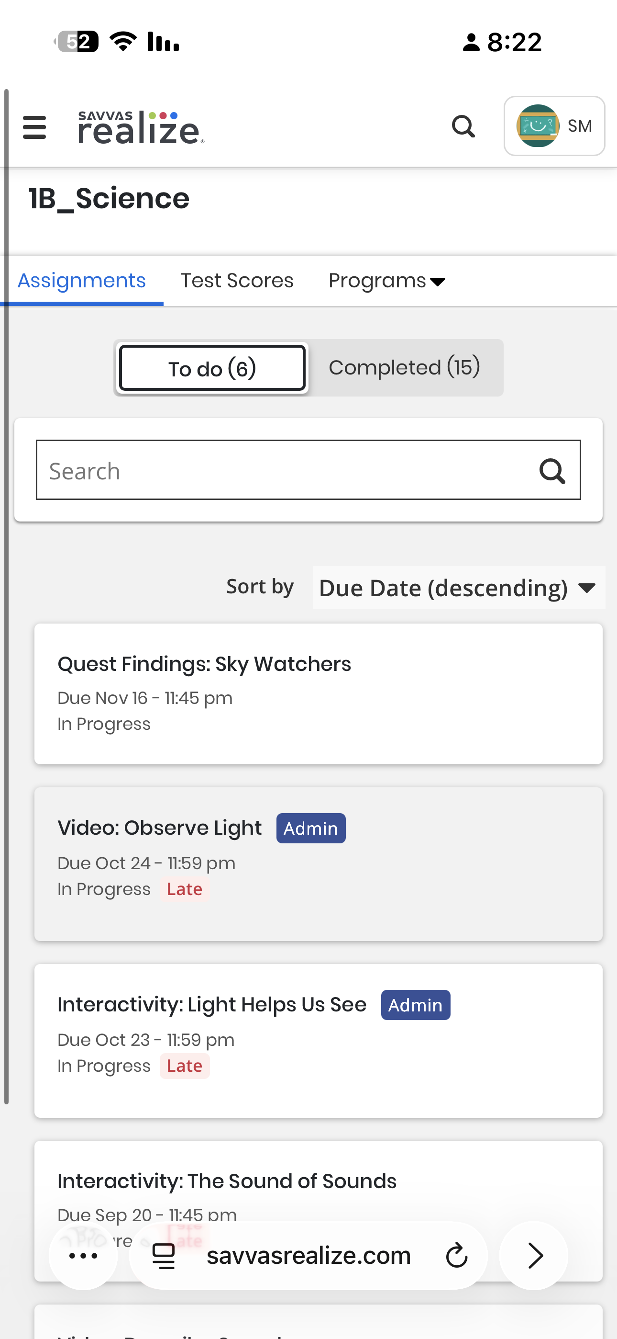The height and width of the screenshot is (1339, 617).
Task: Expand the Programs dropdown
Action: 386,281
